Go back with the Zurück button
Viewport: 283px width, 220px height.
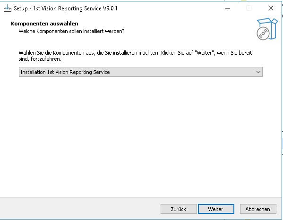click(x=179, y=209)
